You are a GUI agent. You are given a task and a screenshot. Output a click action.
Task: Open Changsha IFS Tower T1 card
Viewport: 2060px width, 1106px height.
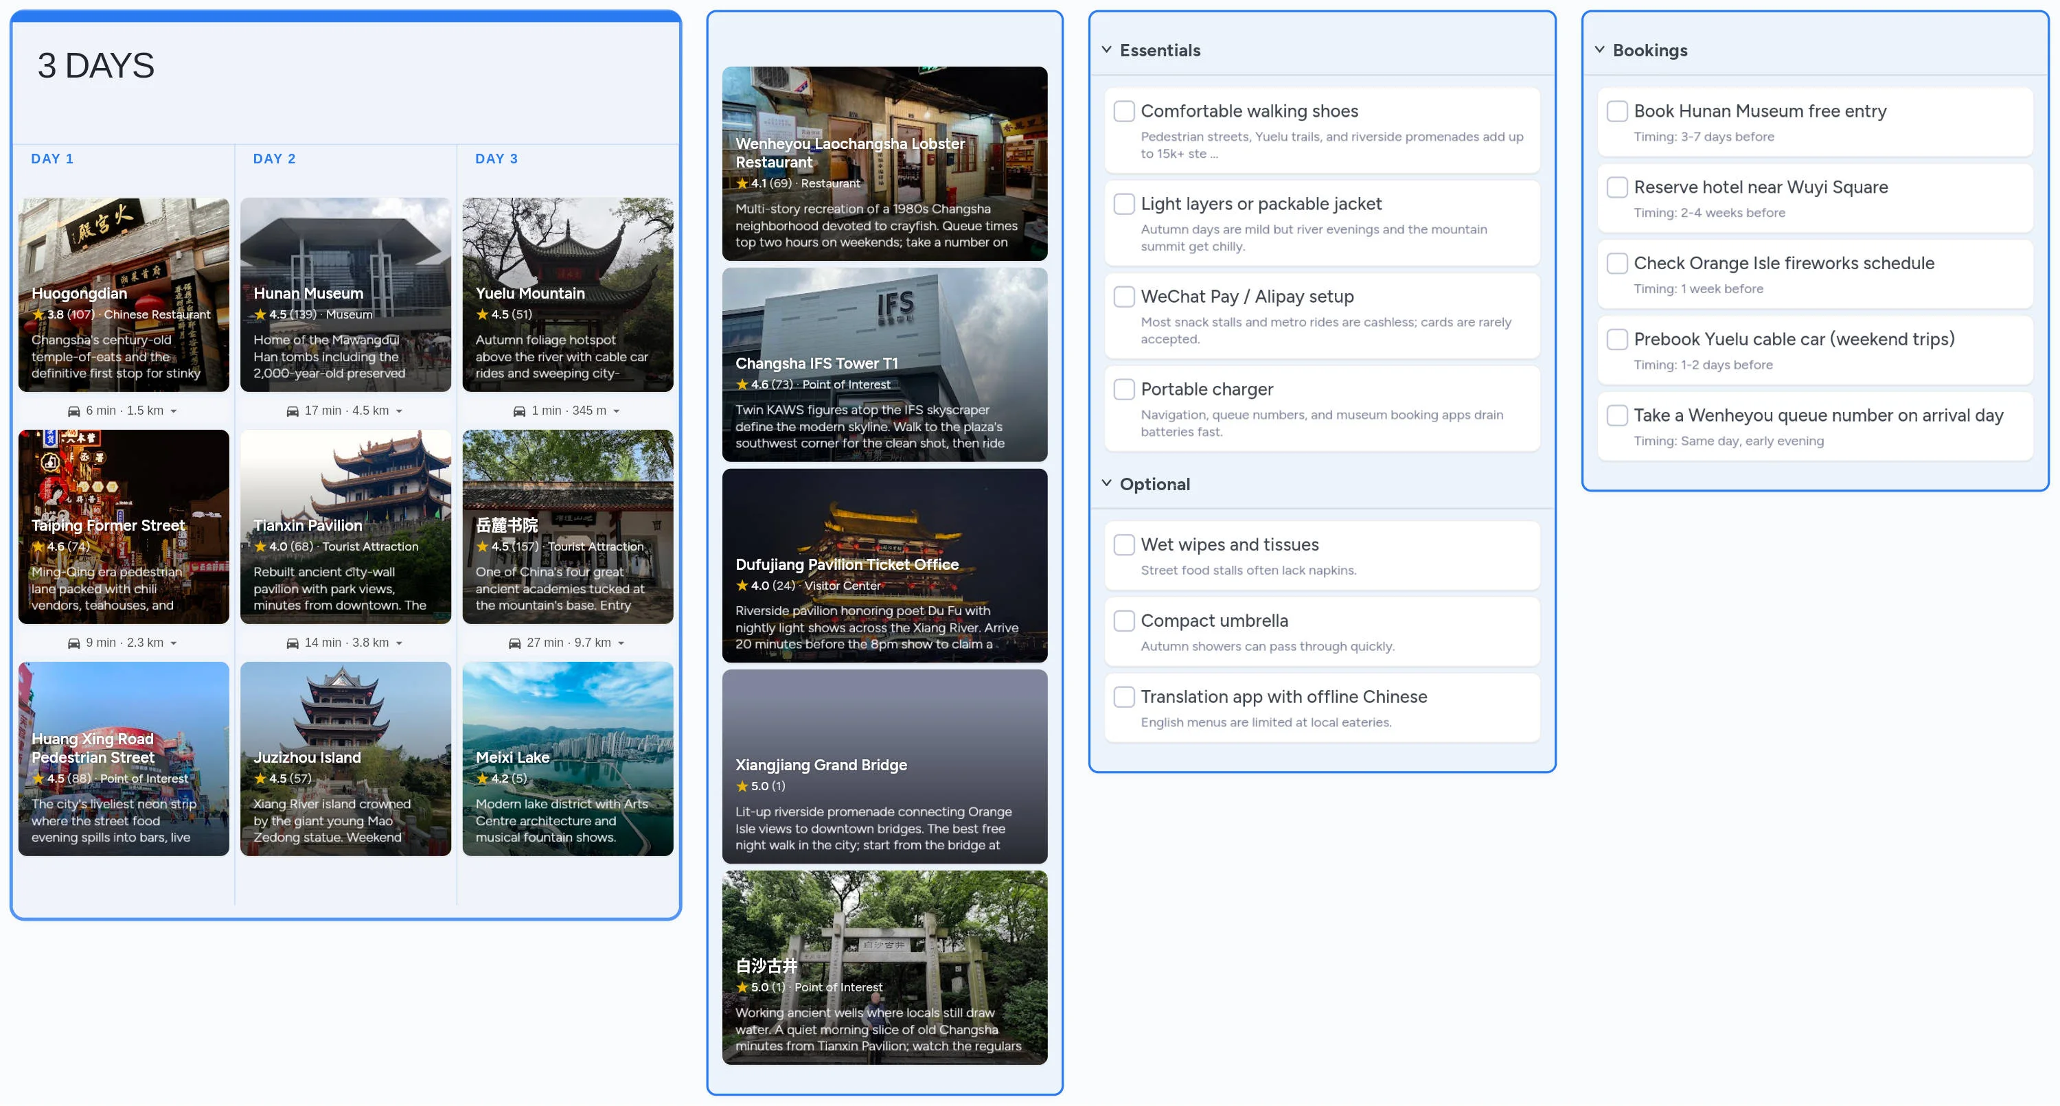[884, 365]
